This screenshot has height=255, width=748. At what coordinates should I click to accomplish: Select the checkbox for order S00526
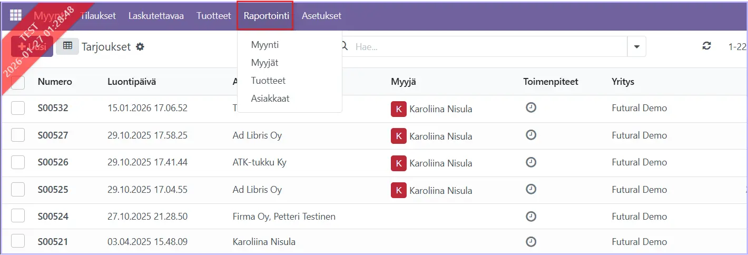tap(18, 162)
